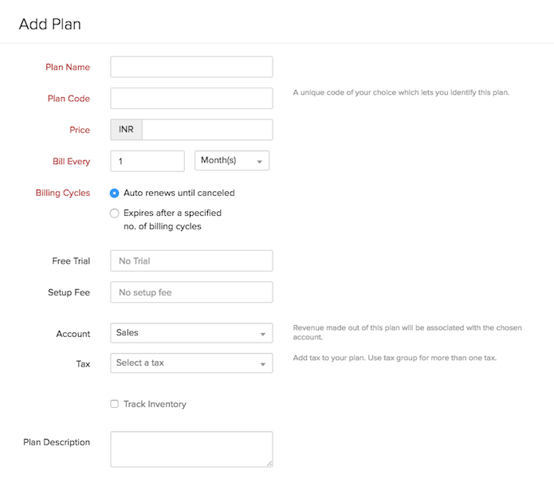Click the INR currency prefix
Viewport: 554px width, 478px height.
tap(126, 130)
